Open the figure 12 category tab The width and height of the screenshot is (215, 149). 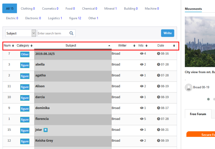pyautogui.click(x=75, y=18)
